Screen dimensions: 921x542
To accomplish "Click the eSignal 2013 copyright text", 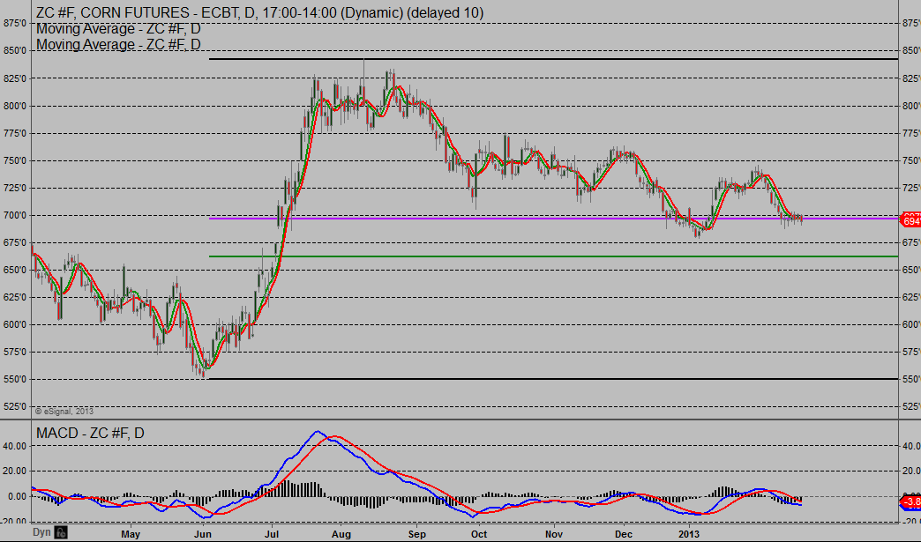I will click(x=64, y=411).
